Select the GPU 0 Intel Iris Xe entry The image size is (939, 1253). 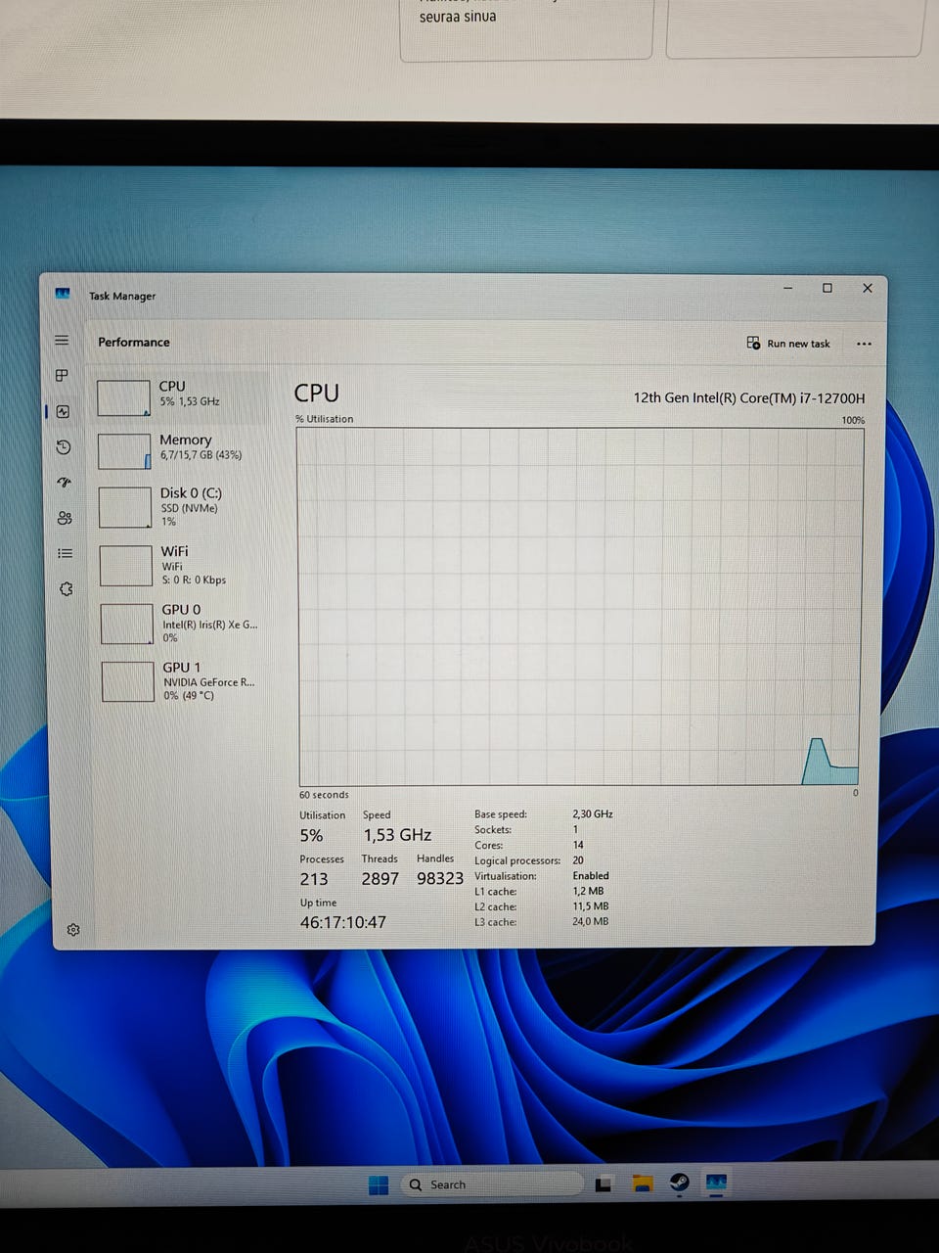[185, 623]
